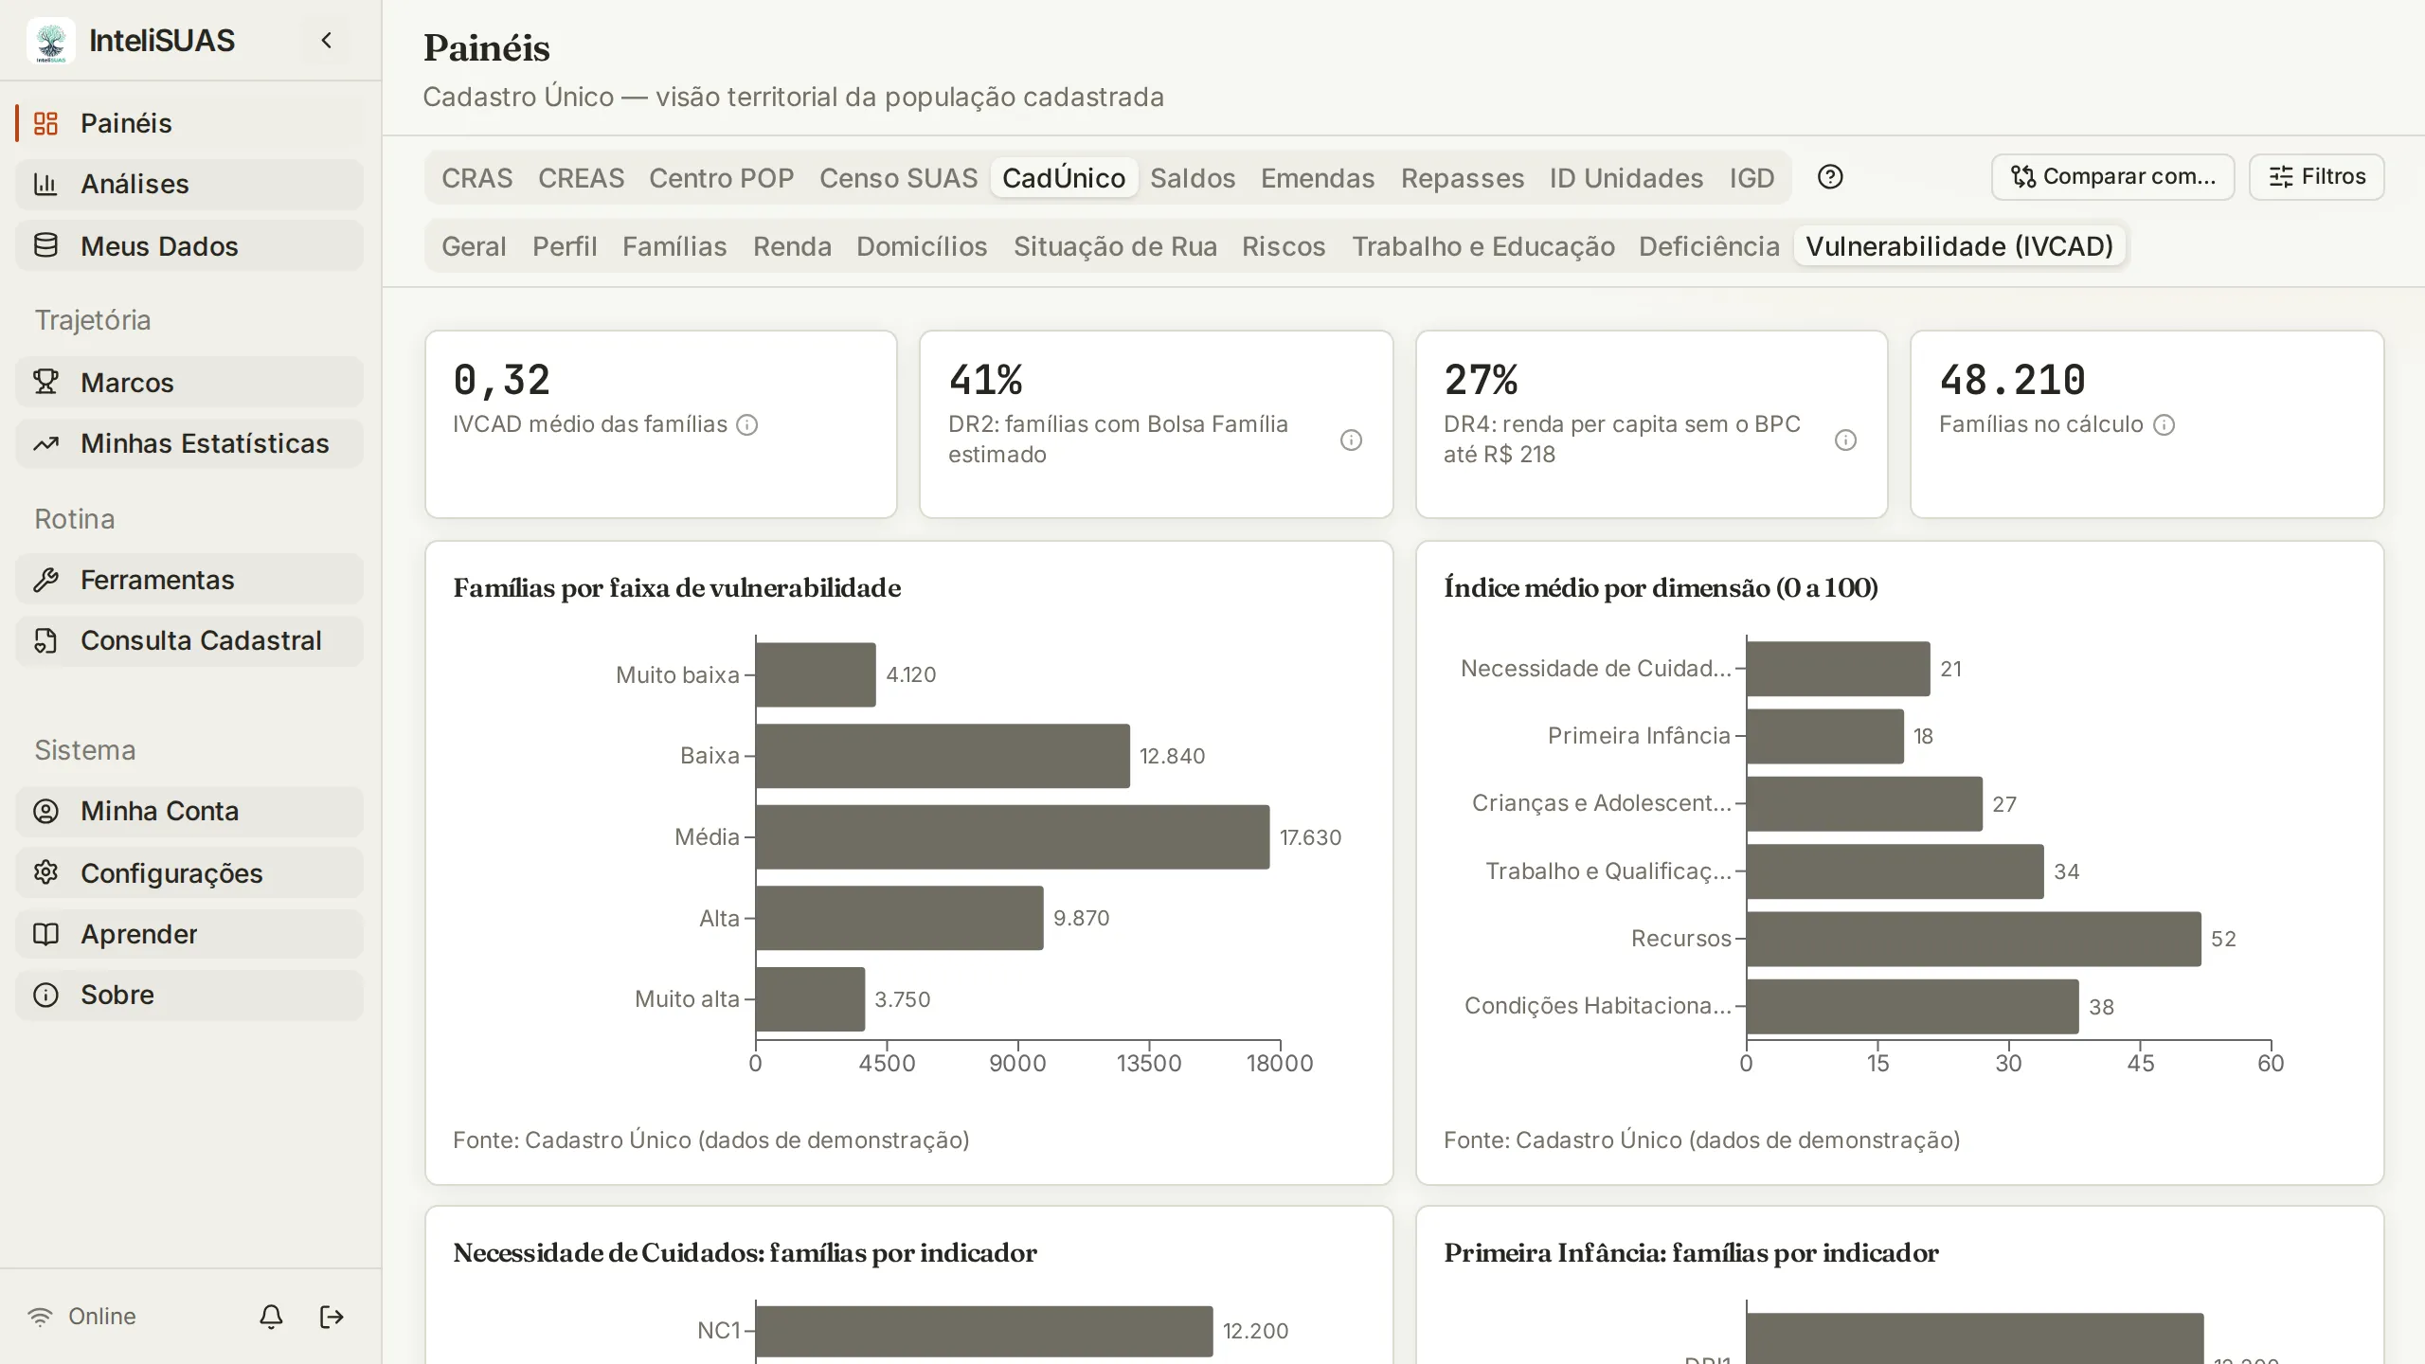
Task: Switch to the Censo SUAS tab
Action: tap(898, 178)
